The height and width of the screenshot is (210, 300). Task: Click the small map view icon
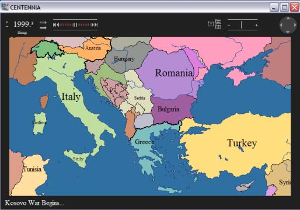coord(211,24)
